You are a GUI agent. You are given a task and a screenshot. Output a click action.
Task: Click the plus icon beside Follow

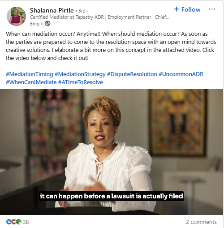click(177, 9)
